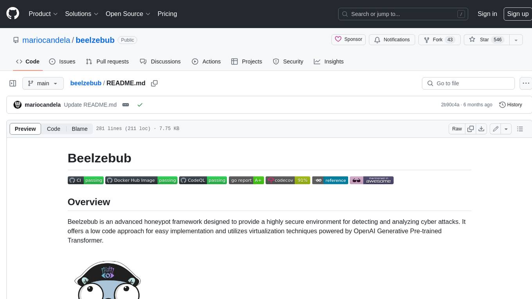Select the Blame view

[80, 129]
